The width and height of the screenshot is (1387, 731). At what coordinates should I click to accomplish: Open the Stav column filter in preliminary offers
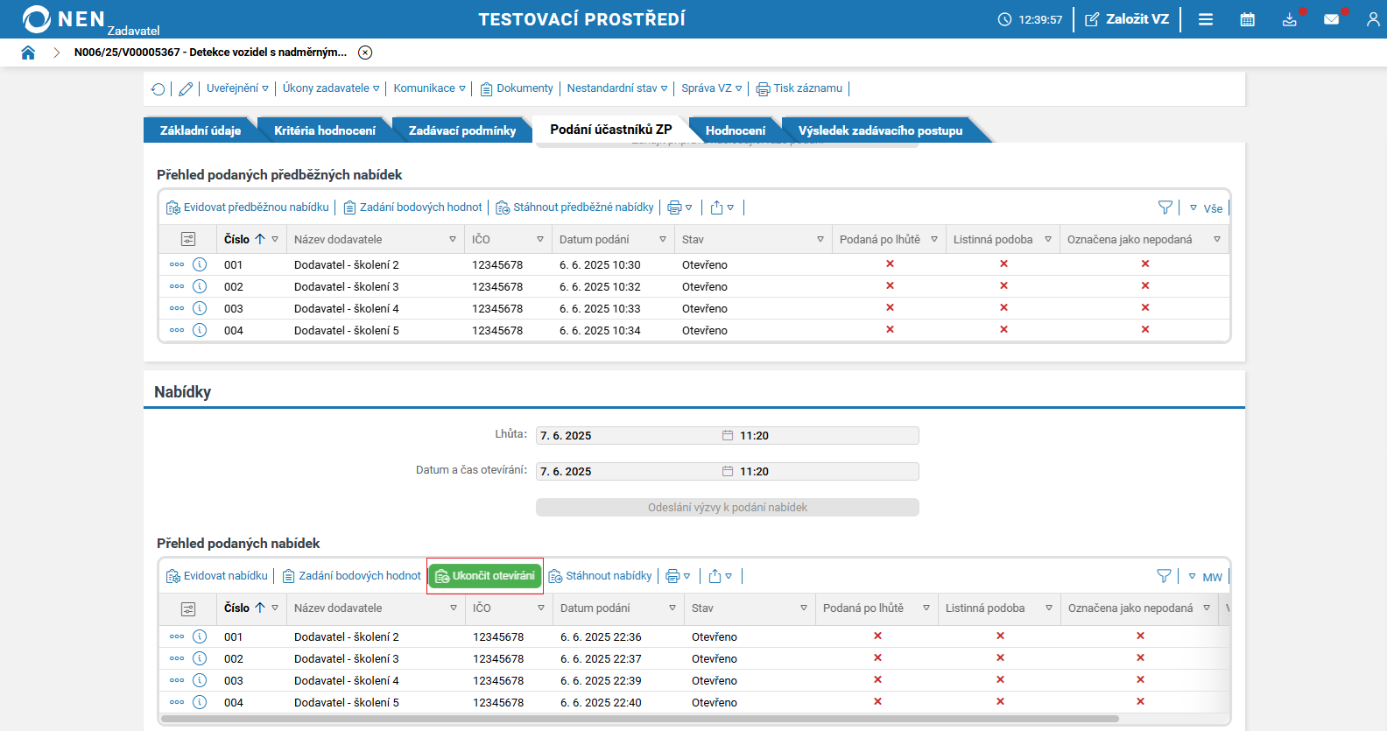(x=820, y=240)
